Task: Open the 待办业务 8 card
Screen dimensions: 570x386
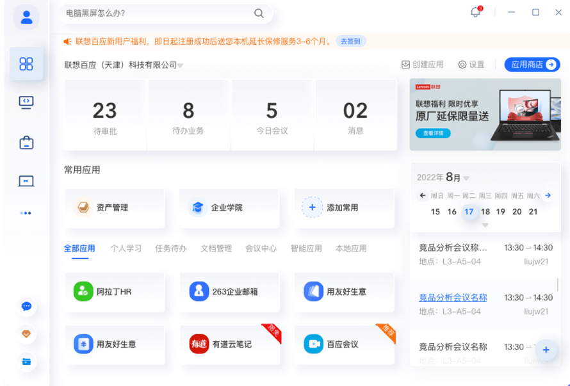Action: click(x=188, y=115)
